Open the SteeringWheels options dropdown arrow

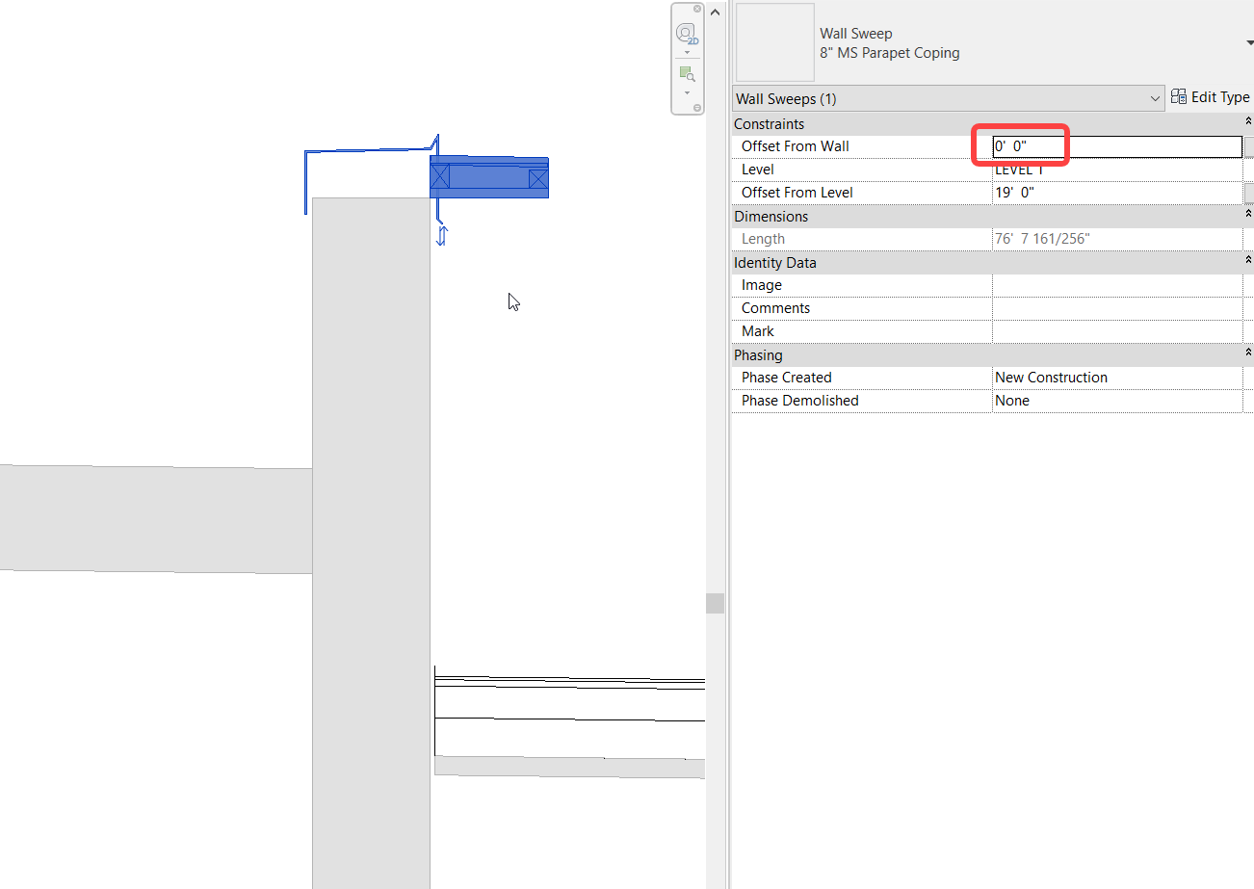[x=687, y=52]
